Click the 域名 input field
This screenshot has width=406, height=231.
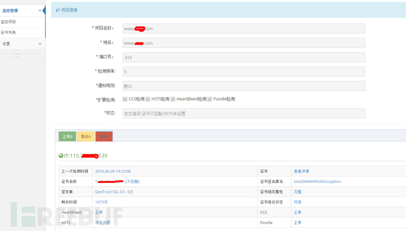(244, 43)
